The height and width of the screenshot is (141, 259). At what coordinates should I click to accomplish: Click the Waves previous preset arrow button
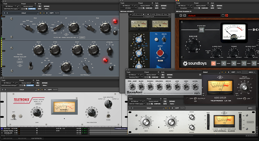[x=143, y=14]
